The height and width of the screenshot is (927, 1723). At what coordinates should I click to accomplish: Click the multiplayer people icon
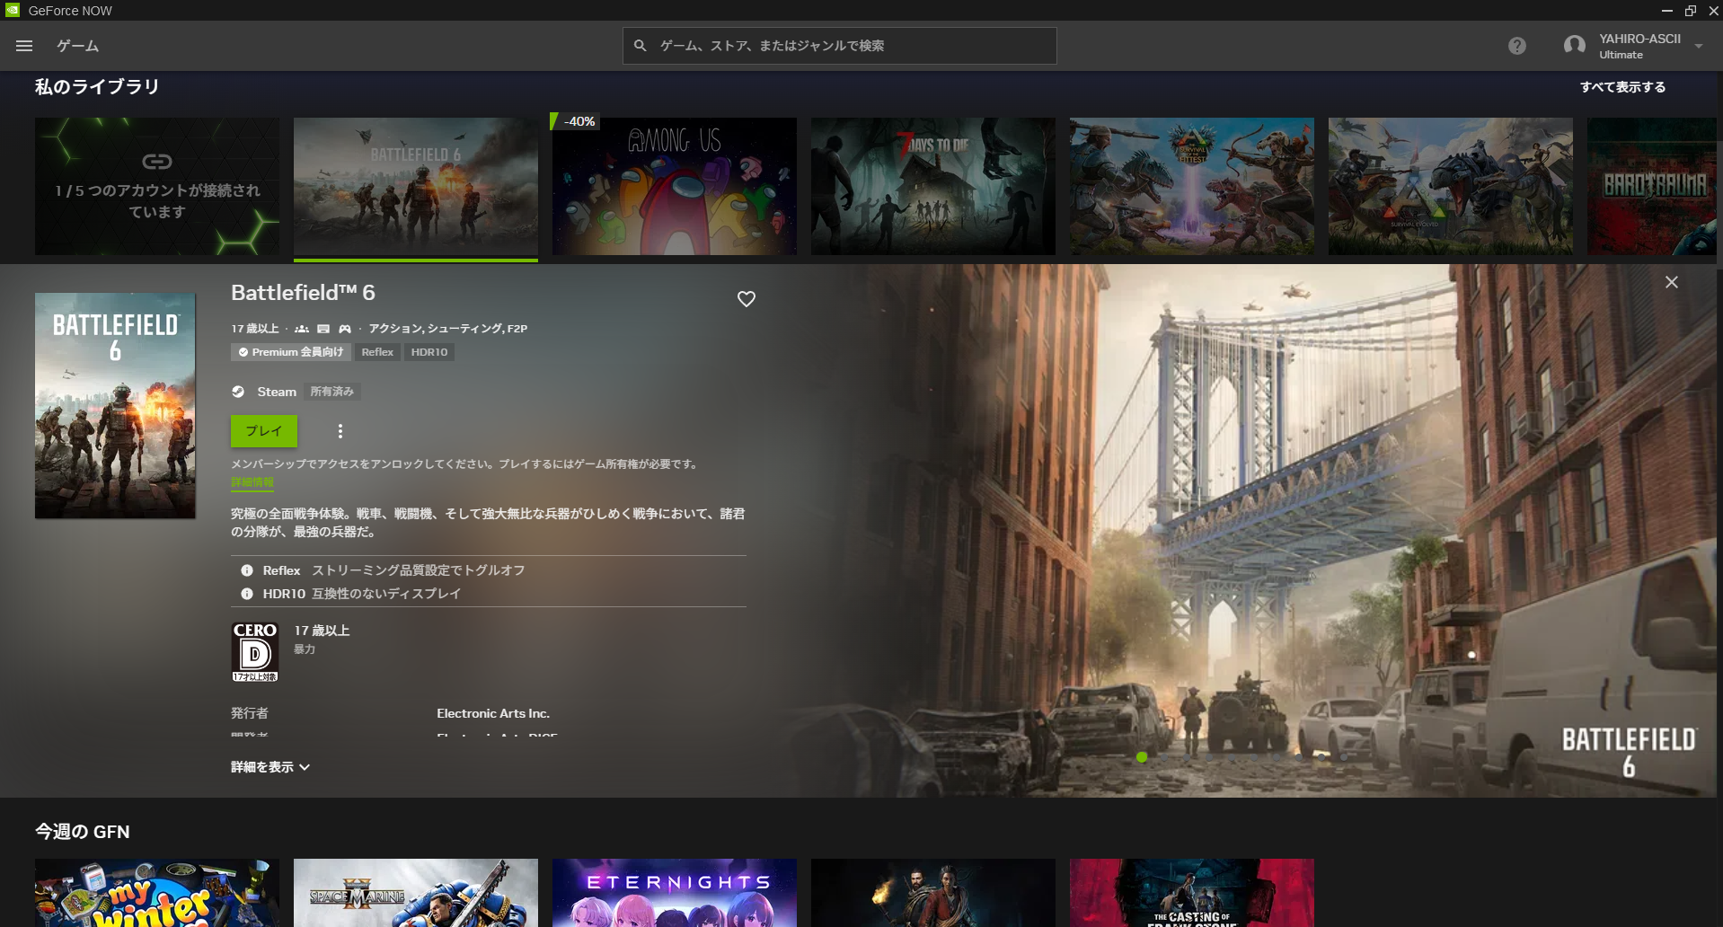(x=302, y=329)
